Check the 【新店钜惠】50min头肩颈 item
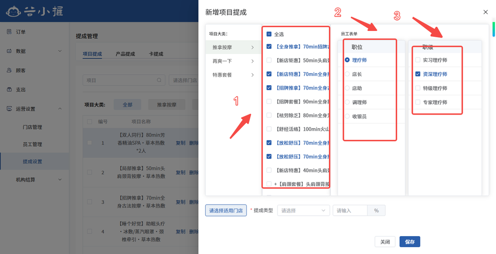This screenshot has height=254, width=496. pos(269,60)
